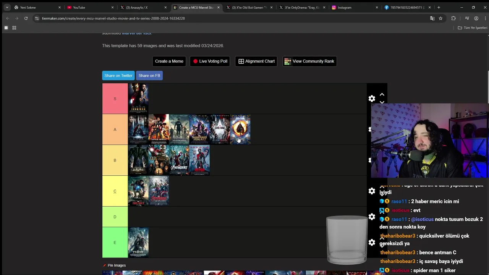Select the yellow C tier label

click(115, 191)
